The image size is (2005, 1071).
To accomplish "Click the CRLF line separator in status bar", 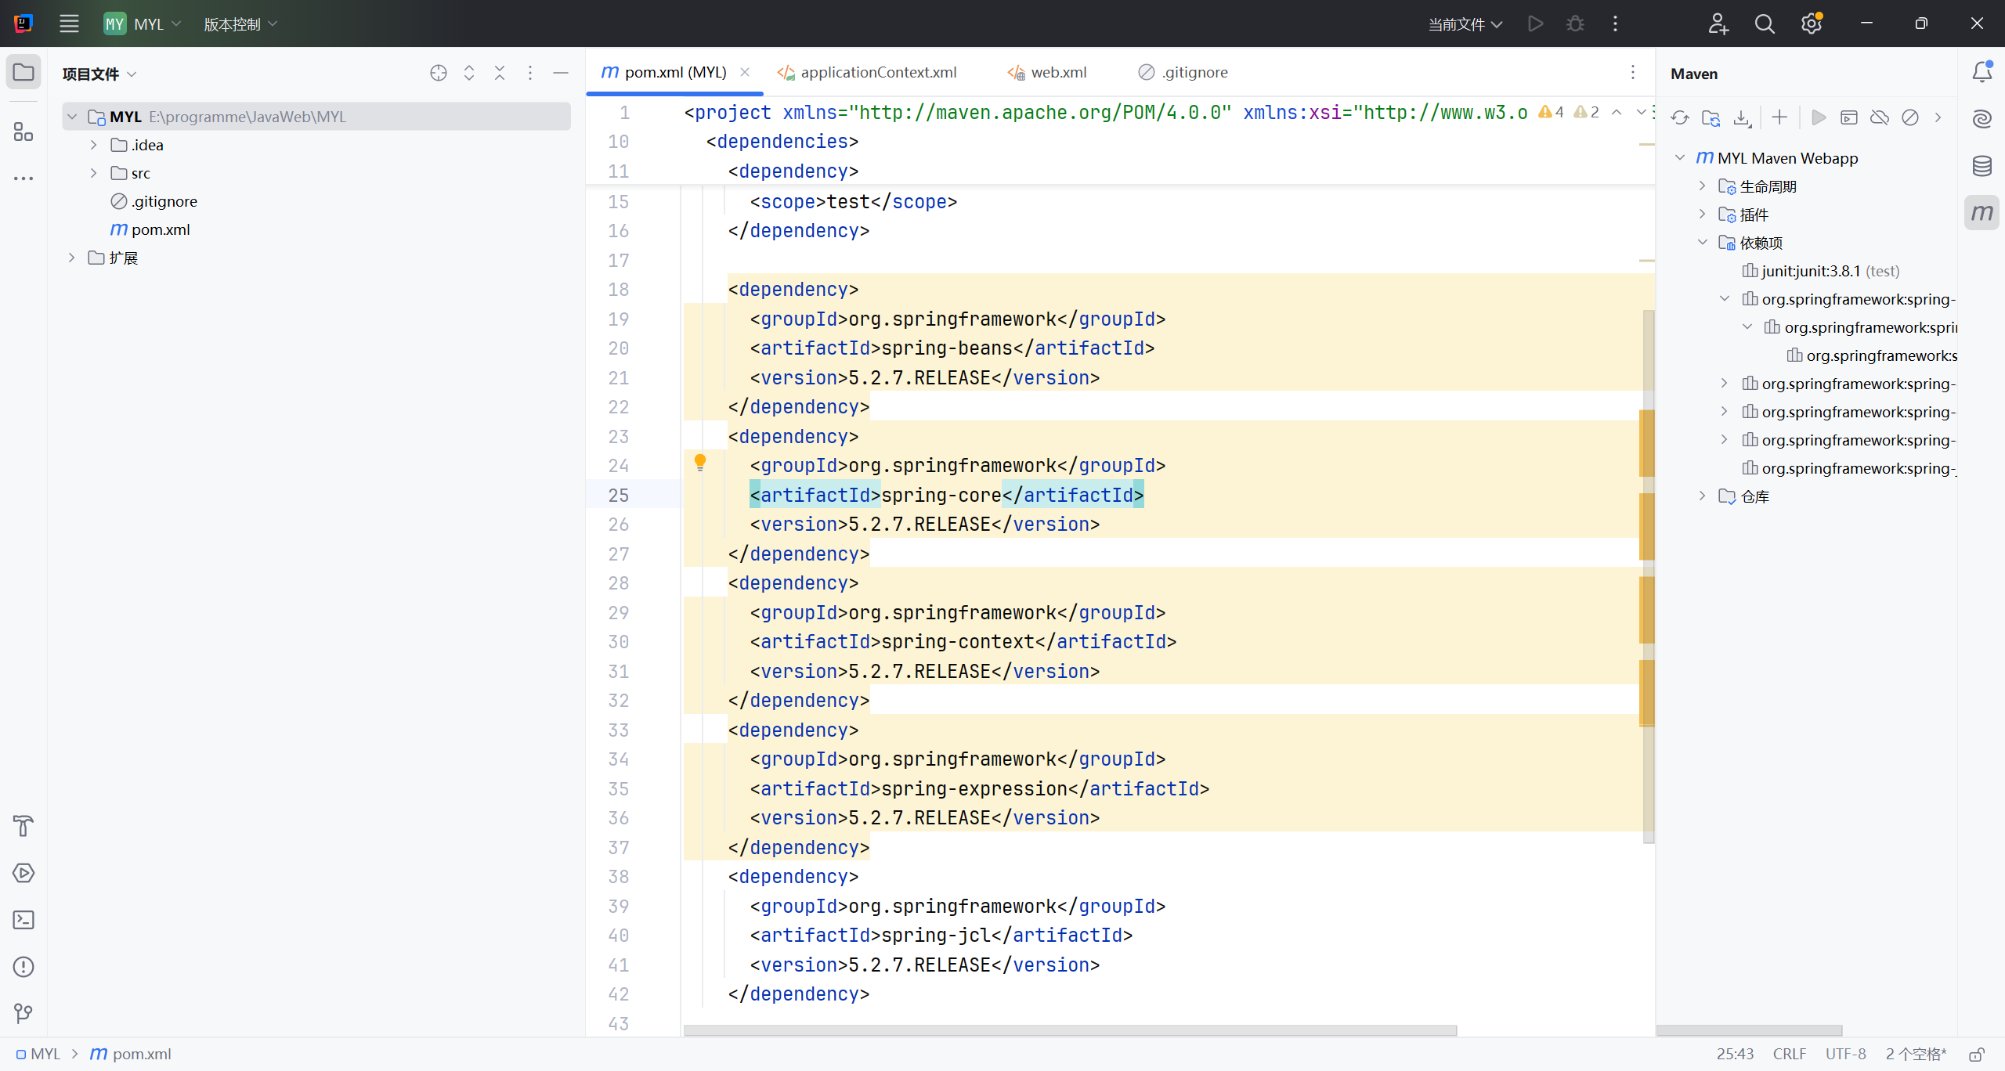I will (1789, 1054).
